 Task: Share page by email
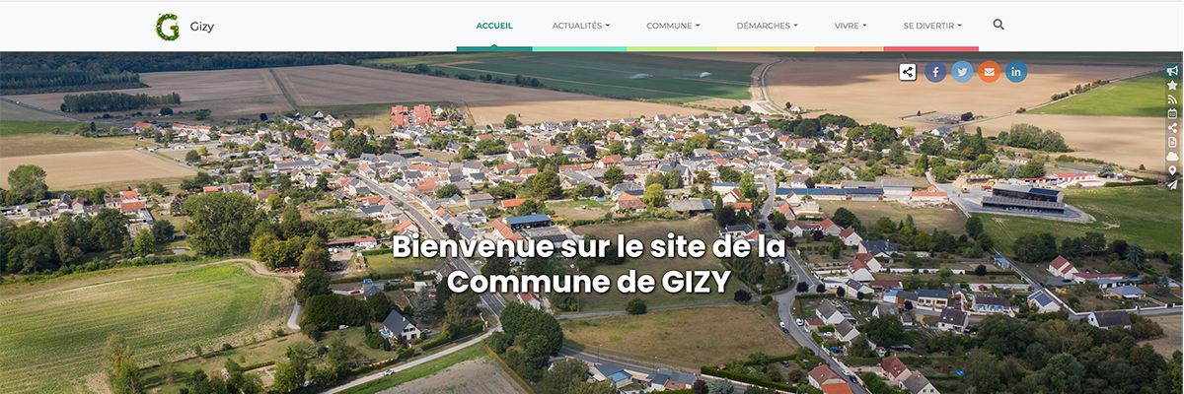pyautogui.click(x=989, y=72)
